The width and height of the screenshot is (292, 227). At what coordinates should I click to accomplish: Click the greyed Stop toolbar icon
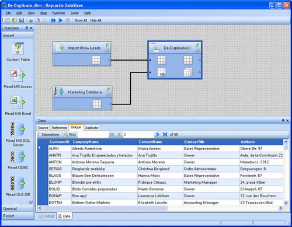(x=68, y=20)
